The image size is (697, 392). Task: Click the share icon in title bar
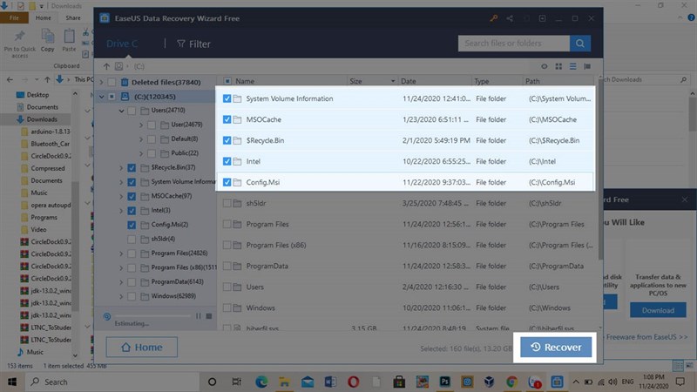(510, 17)
